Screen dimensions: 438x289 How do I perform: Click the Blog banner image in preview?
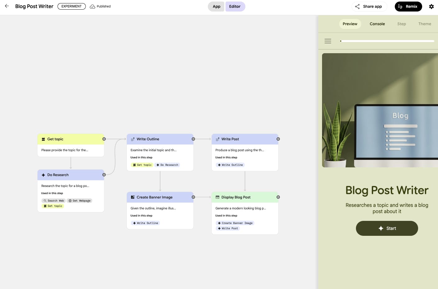[380, 110]
